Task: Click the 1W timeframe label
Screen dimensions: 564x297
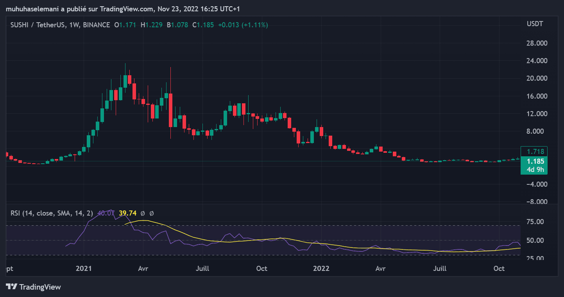Action: pyautogui.click(x=74, y=25)
